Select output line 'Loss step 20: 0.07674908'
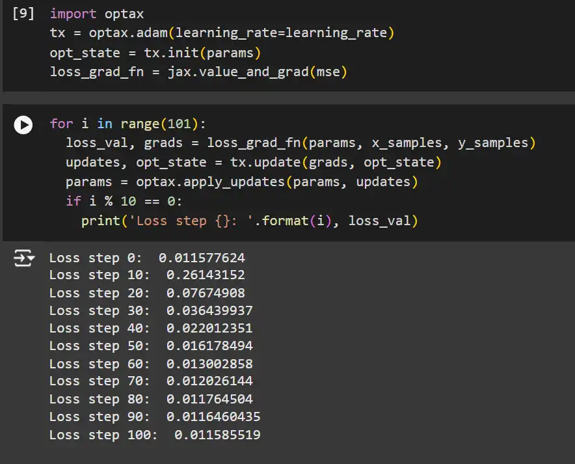 147,293
